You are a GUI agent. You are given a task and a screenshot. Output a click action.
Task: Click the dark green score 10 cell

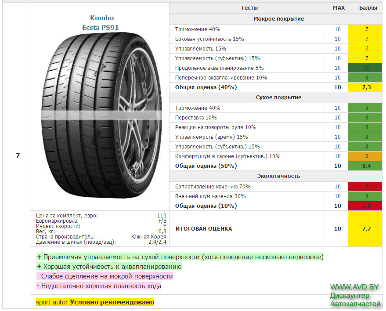tap(365, 68)
